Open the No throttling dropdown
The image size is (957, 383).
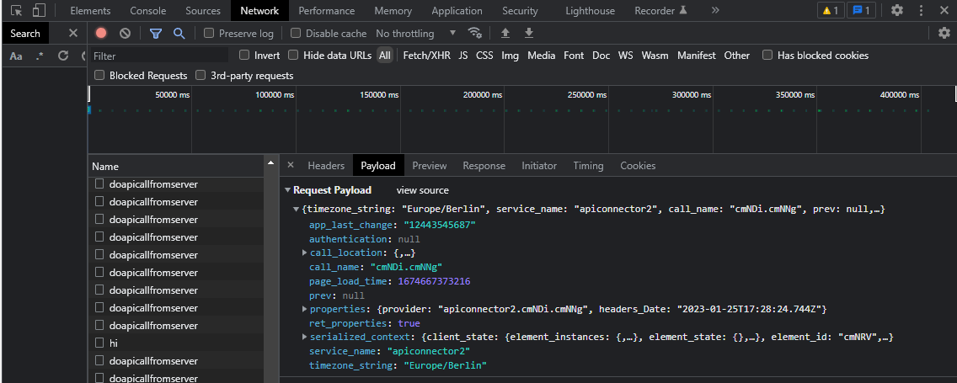tap(415, 33)
